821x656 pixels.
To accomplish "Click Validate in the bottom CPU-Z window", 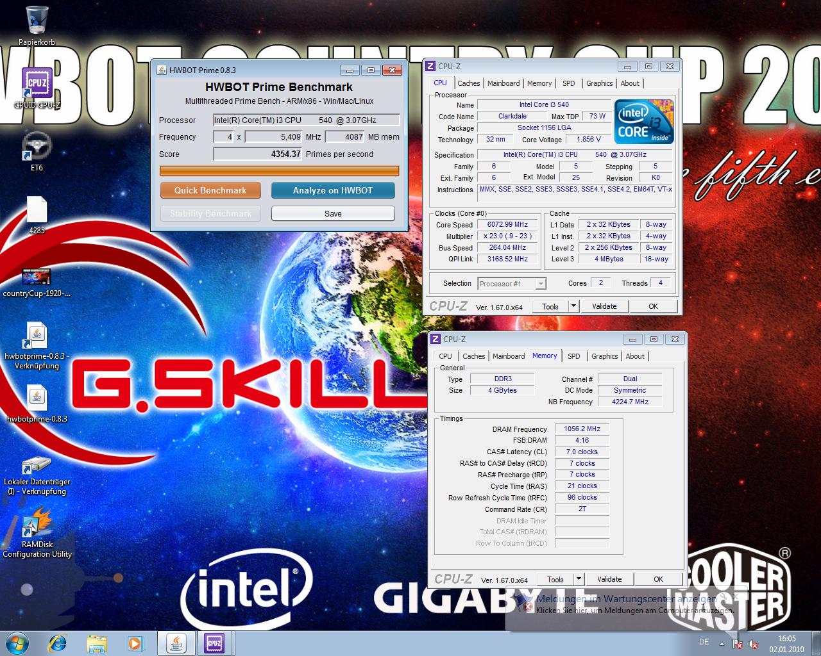I will pos(609,579).
